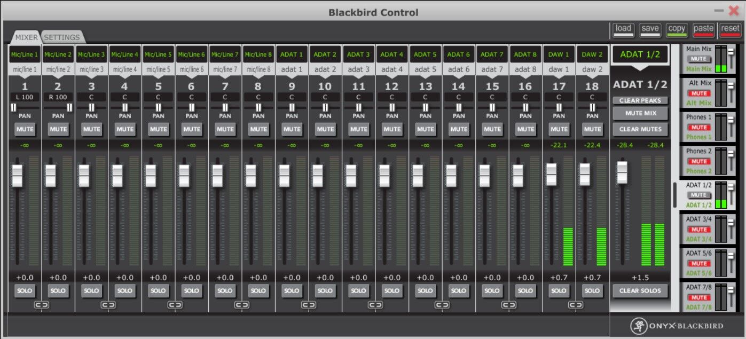The image size is (746, 339).
Task: Click CLEAR PEAKS button
Action: click(640, 100)
